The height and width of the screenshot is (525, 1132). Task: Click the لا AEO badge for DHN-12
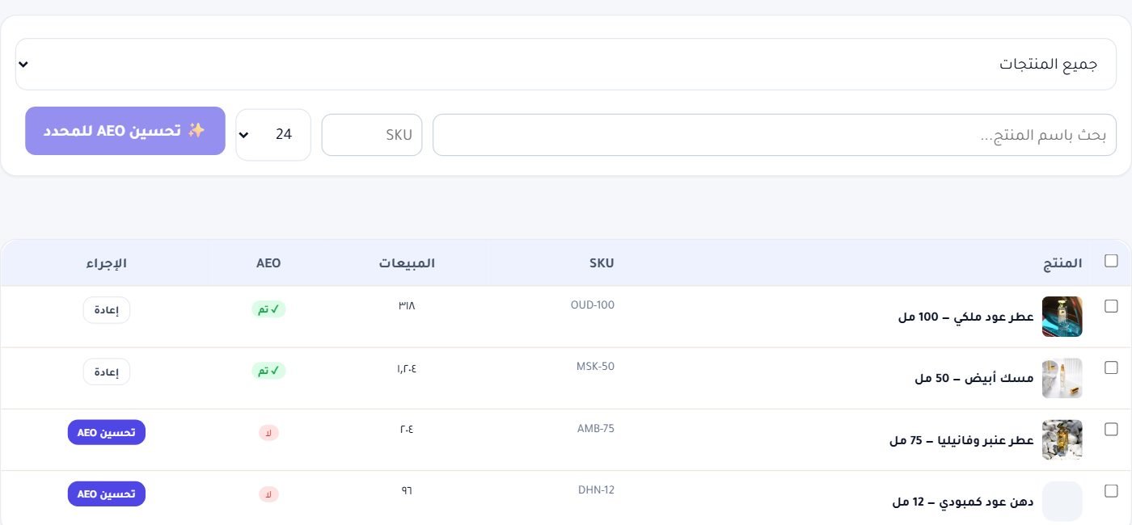pos(268,494)
